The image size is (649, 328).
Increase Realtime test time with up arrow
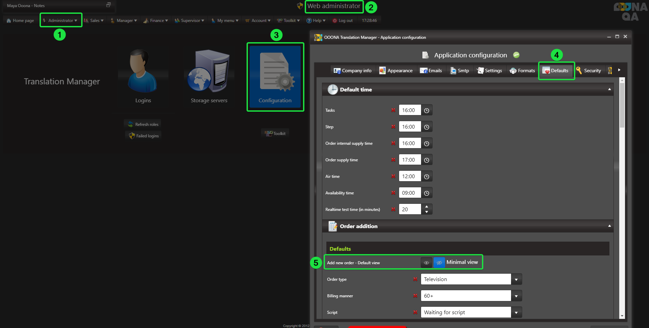tap(426, 207)
